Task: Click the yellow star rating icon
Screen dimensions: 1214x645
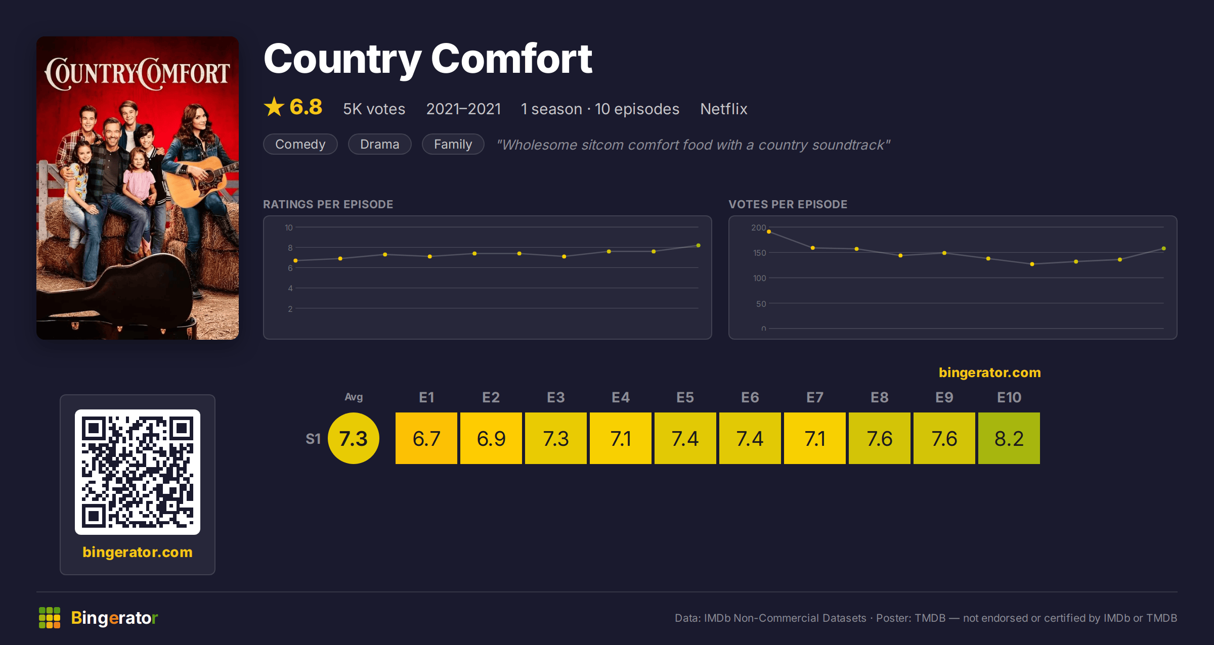Action: pos(274,107)
